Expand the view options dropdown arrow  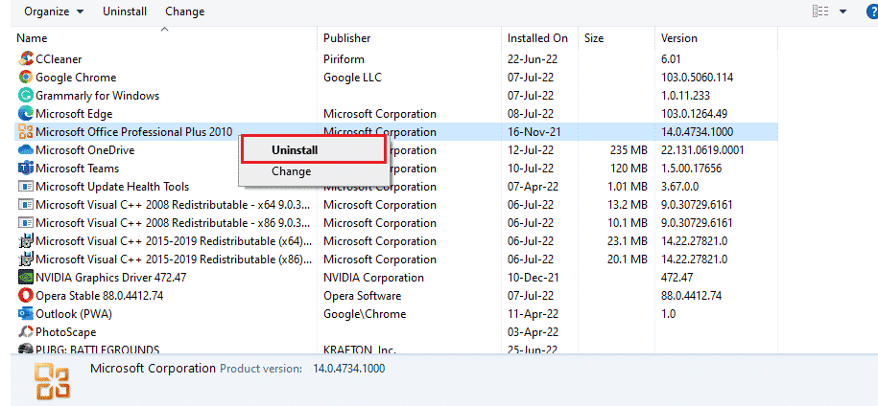coord(843,11)
